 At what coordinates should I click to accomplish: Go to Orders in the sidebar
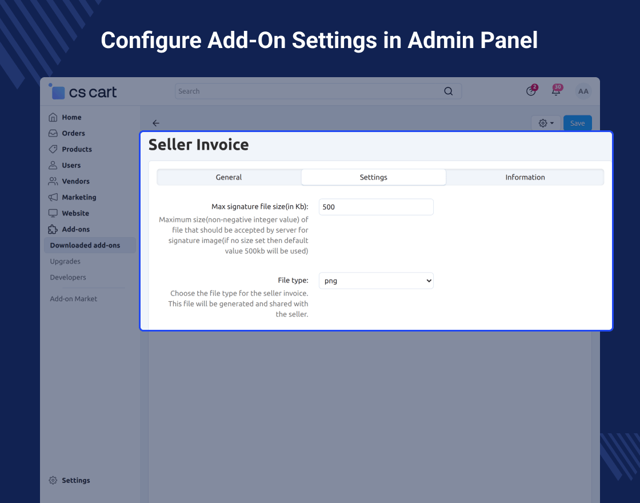73,133
